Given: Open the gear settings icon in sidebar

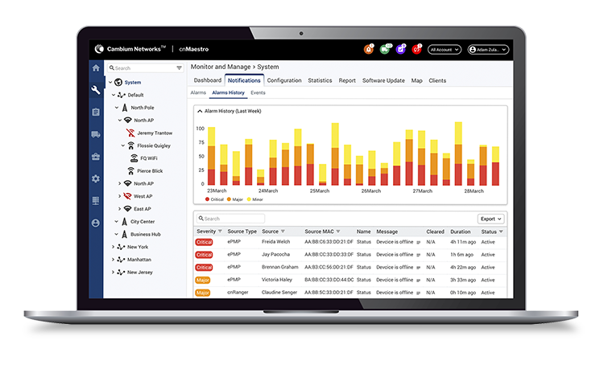Looking at the screenshot, I should click(96, 178).
